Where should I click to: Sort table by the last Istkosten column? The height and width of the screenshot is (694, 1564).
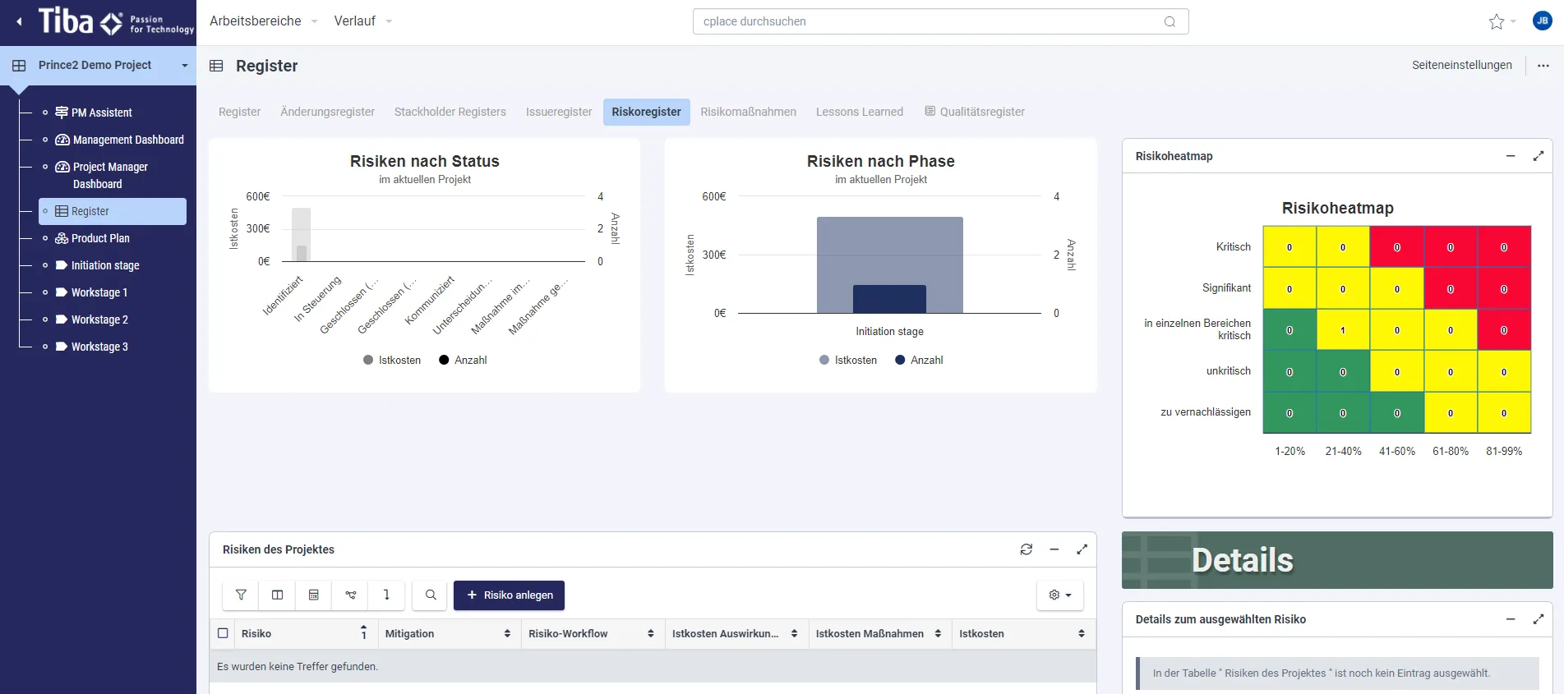[x=1082, y=633]
